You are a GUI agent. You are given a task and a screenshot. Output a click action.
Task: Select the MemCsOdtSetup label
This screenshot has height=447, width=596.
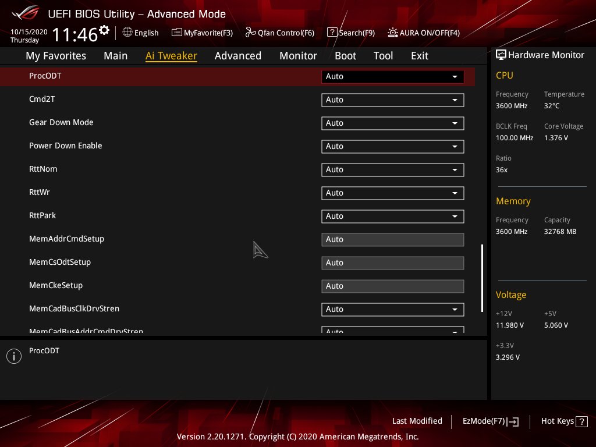tap(60, 262)
